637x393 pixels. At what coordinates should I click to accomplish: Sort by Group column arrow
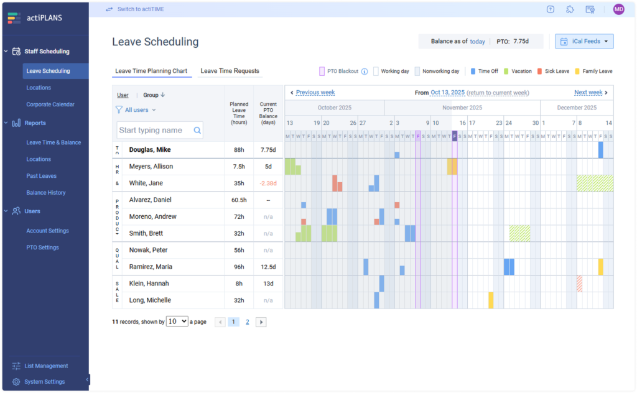tap(163, 95)
